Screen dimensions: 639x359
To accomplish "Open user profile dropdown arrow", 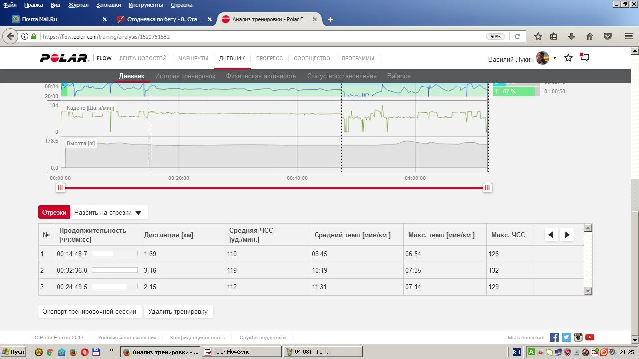I will (x=554, y=58).
